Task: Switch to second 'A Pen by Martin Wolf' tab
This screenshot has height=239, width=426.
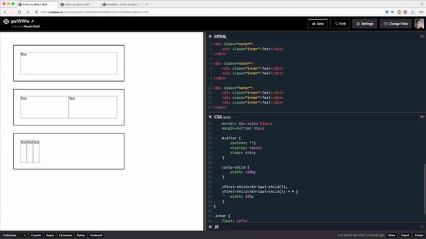Action: tap(79, 5)
